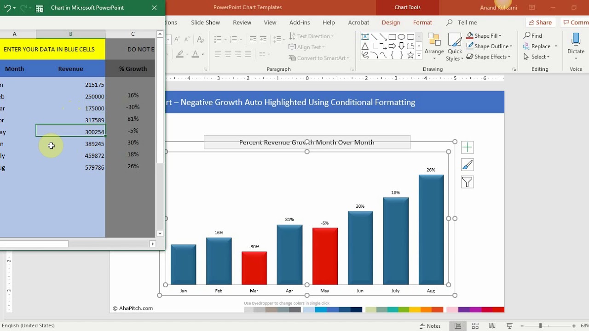
Task: Expand the shapes gallery More arrow
Action: coord(419,55)
